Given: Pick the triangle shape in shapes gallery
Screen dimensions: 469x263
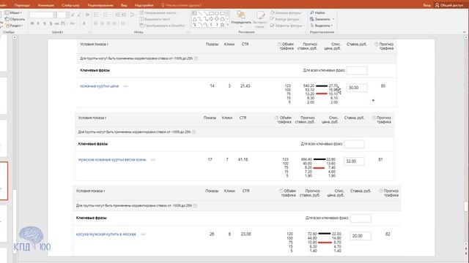Looking at the screenshot, I should [x=194, y=19].
